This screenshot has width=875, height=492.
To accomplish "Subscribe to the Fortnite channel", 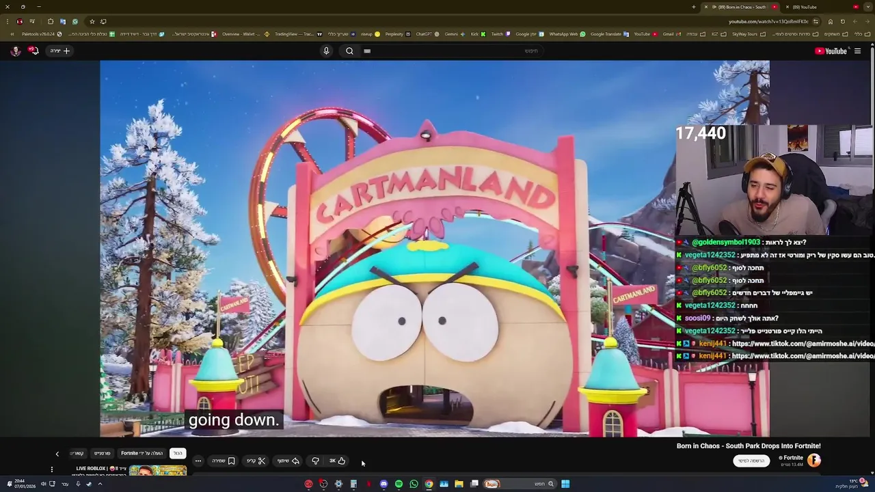I will pyautogui.click(x=751, y=461).
